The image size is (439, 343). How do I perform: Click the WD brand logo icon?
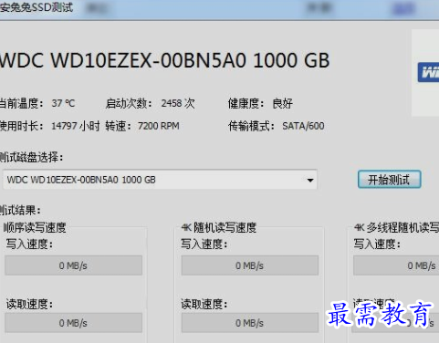pyautogui.click(x=428, y=72)
